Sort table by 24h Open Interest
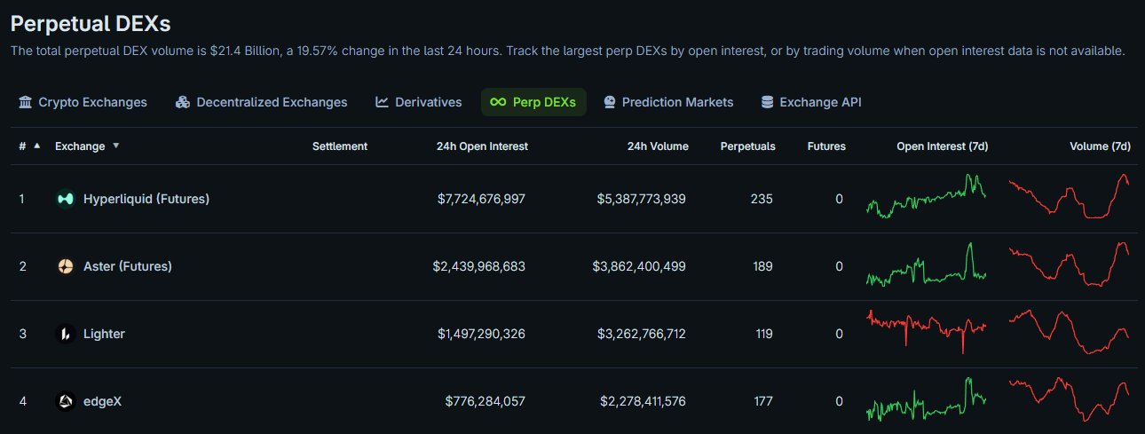Screen dimensions: 1145x434 [x=482, y=146]
